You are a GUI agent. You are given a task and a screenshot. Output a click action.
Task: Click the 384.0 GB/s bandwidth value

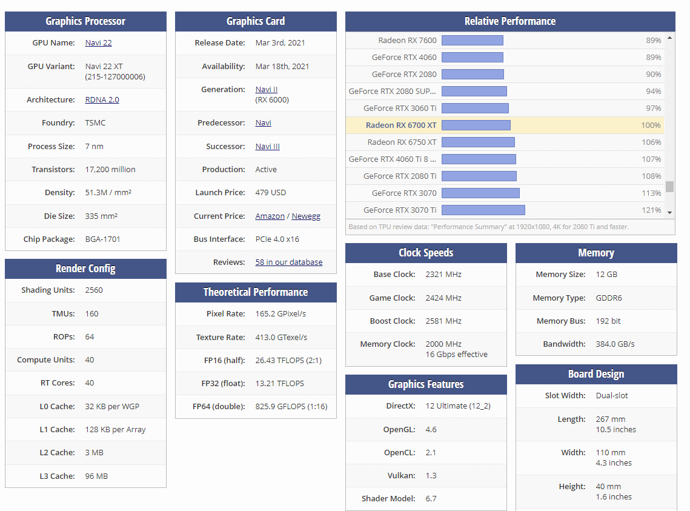coord(615,344)
